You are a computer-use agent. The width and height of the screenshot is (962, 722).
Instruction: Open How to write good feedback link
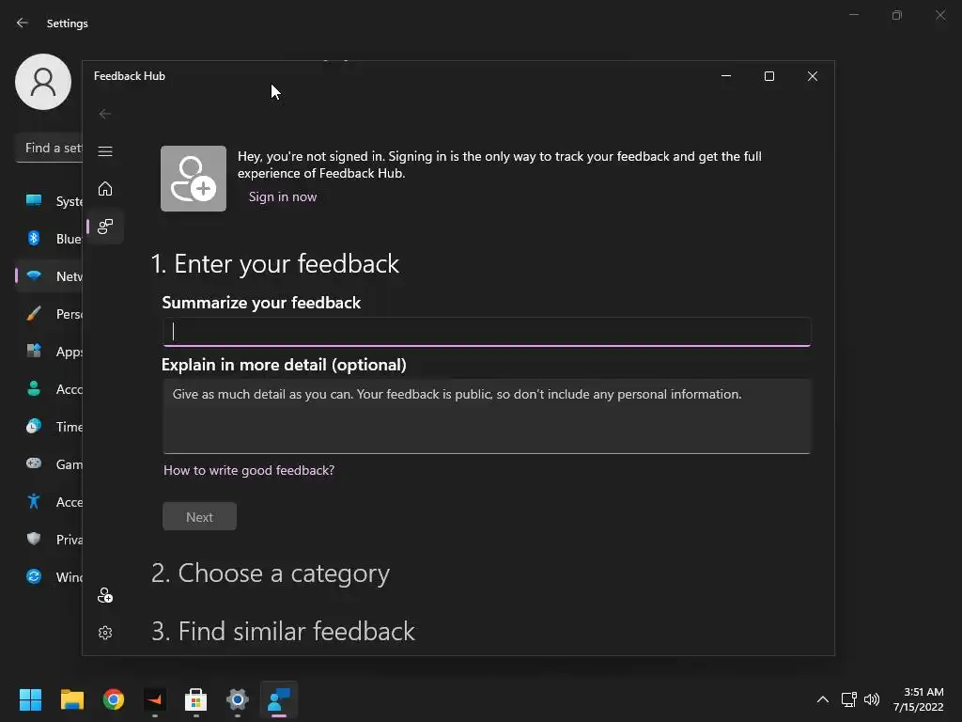(x=248, y=470)
